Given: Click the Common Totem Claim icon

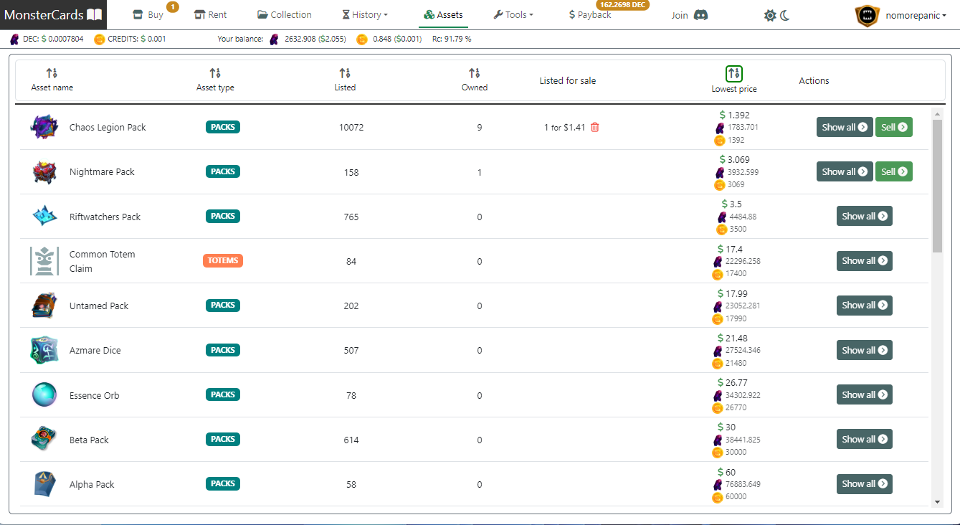Looking at the screenshot, I should pyautogui.click(x=44, y=261).
